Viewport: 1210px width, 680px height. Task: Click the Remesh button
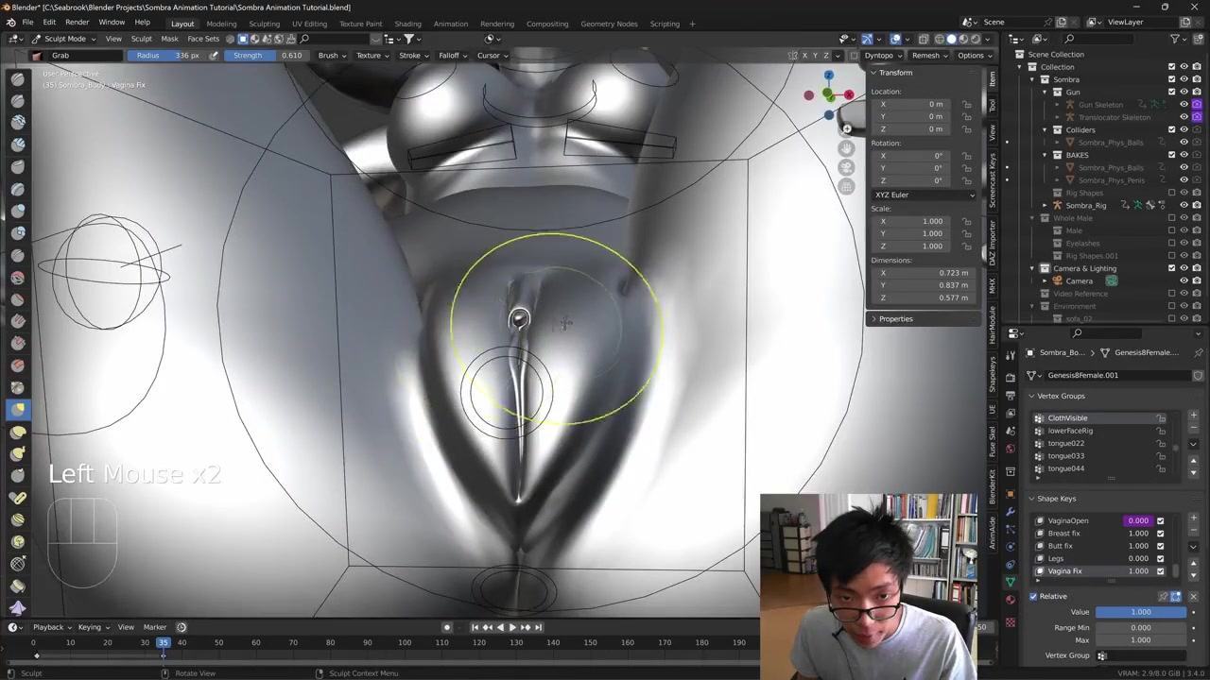tap(925, 55)
